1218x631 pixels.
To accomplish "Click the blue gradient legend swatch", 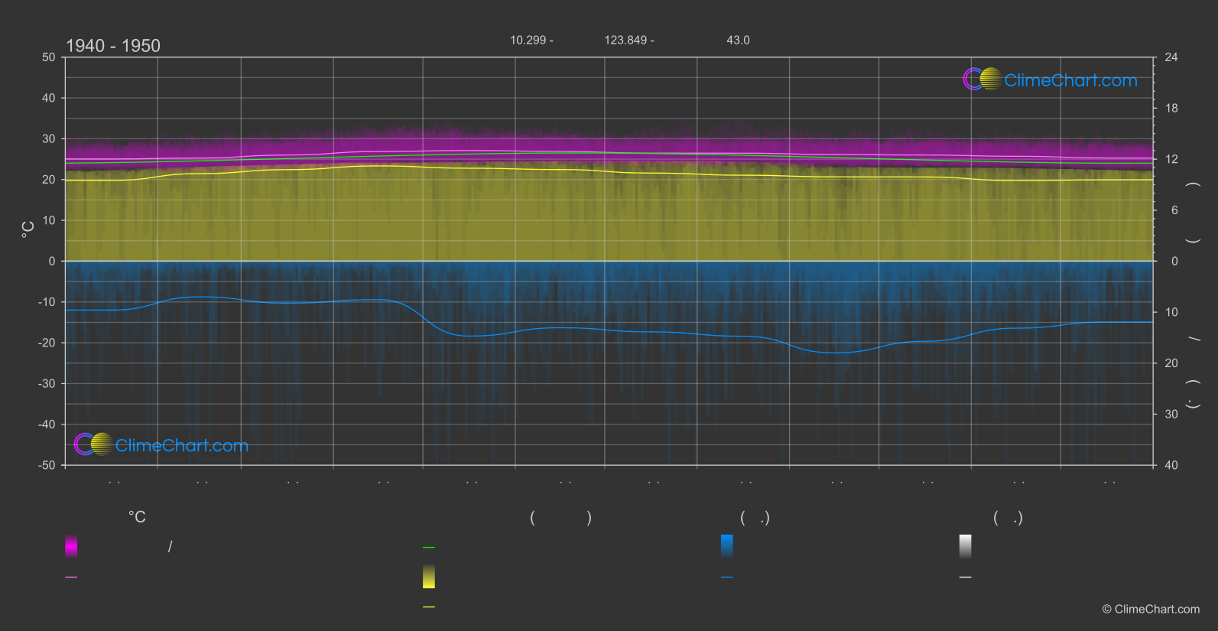I will pos(727,546).
